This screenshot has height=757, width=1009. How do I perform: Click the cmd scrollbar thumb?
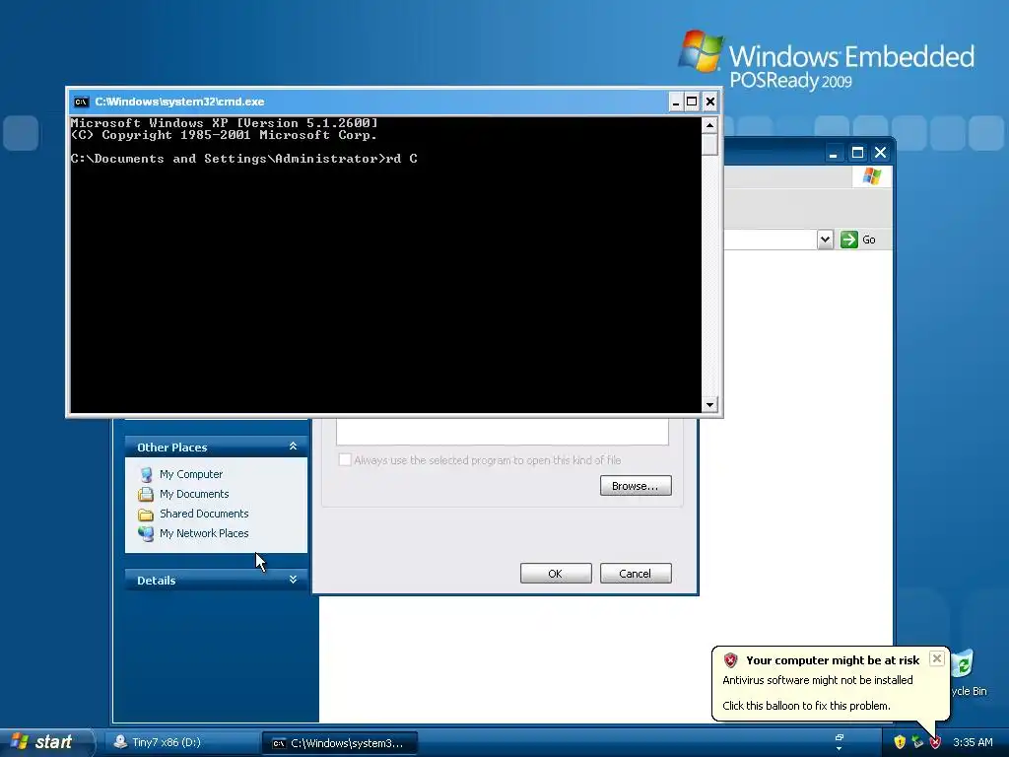tap(709, 144)
